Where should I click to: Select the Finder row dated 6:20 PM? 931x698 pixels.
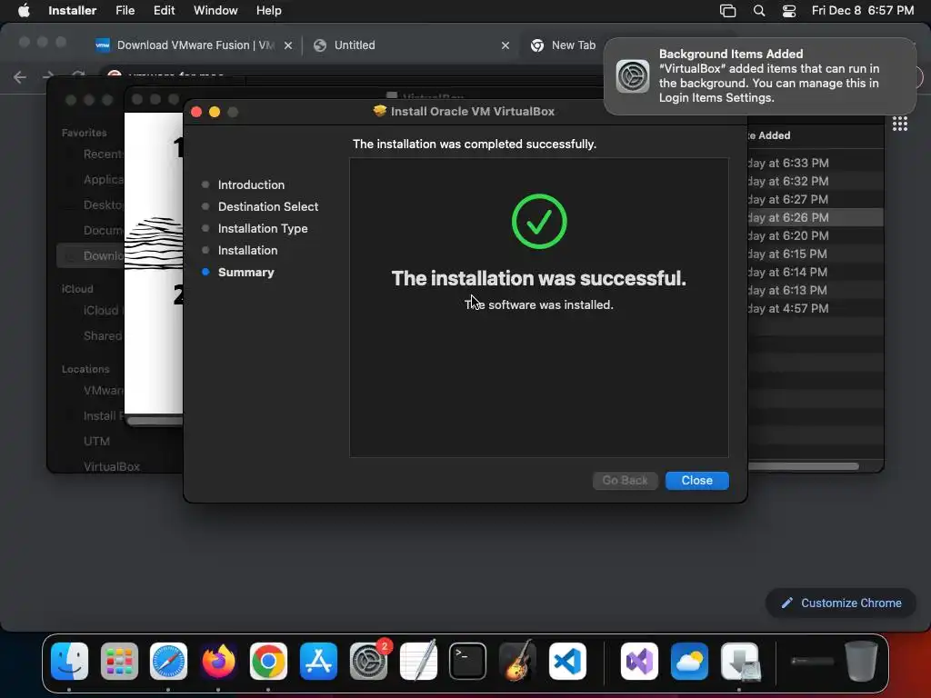[x=816, y=235]
